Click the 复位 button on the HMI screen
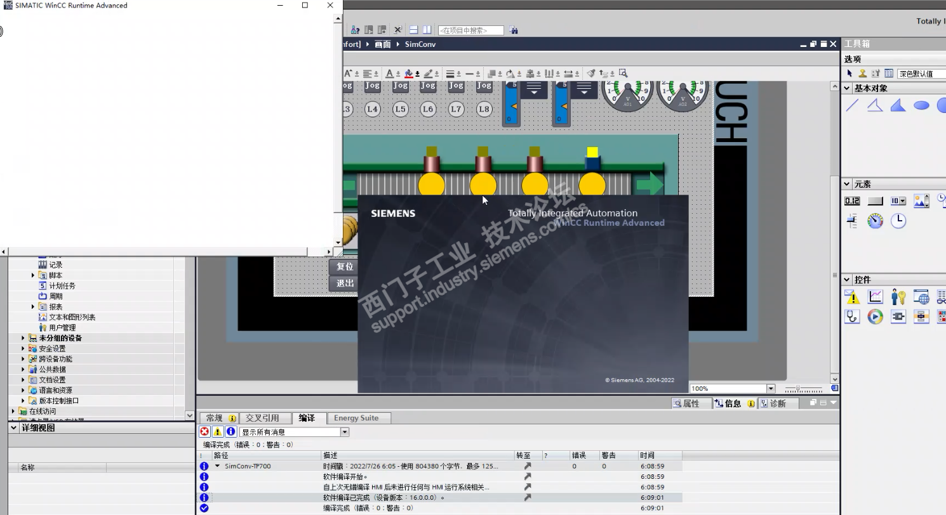 pos(344,267)
